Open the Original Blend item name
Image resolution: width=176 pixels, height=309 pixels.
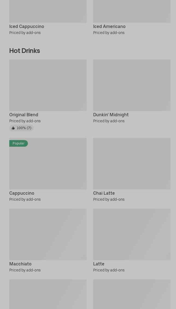[x=24, y=115]
